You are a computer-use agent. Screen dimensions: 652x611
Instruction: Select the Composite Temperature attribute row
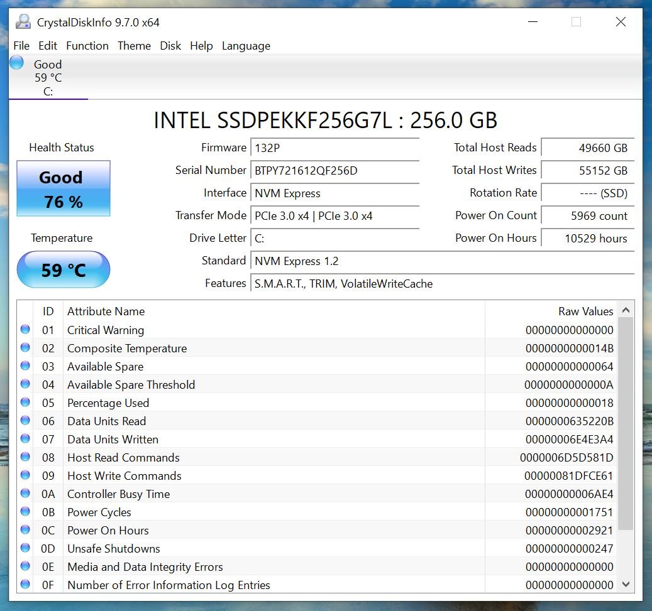tap(317, 348)
